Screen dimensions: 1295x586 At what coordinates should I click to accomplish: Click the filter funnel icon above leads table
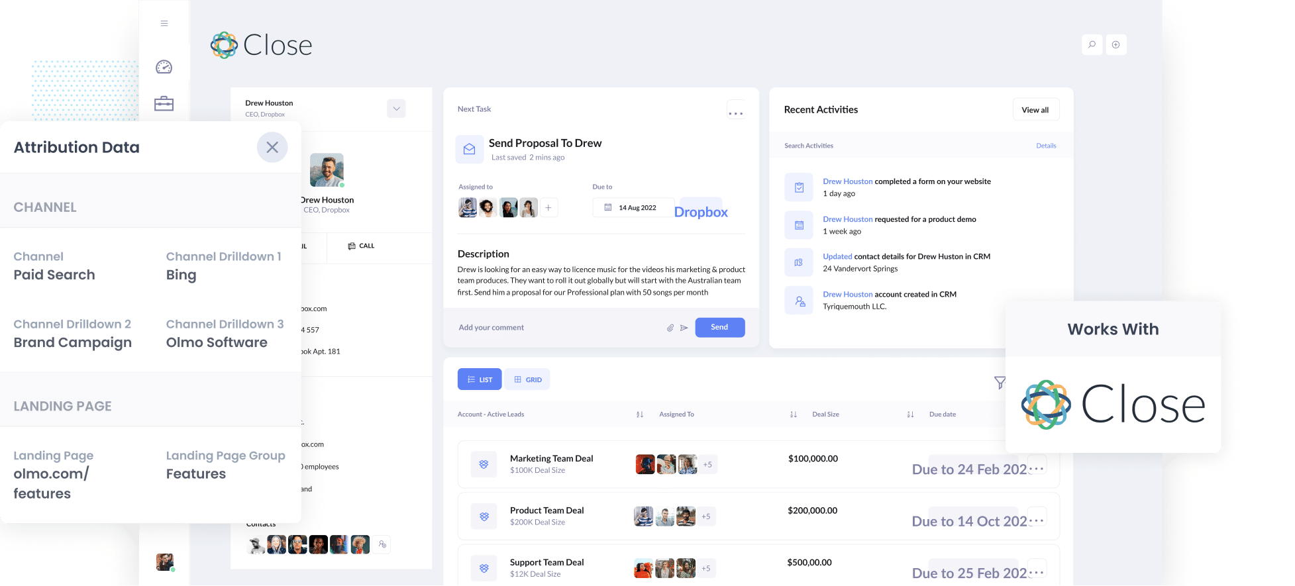999,383
